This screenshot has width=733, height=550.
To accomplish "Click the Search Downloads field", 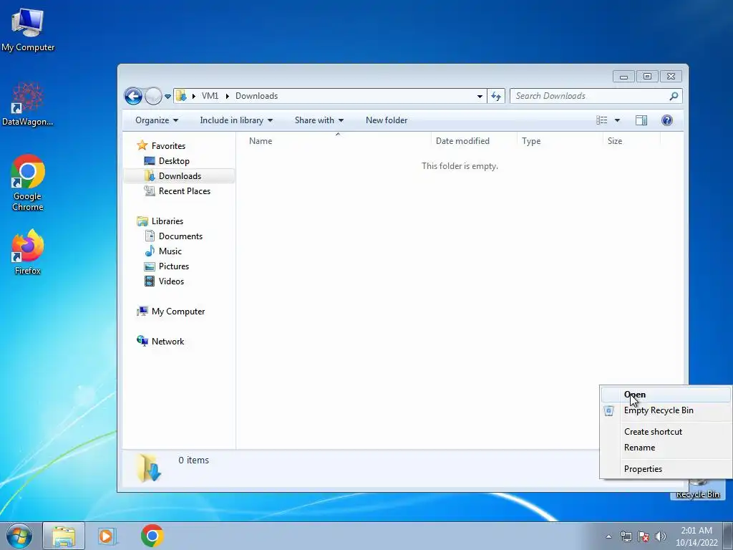I will (596, 96).
